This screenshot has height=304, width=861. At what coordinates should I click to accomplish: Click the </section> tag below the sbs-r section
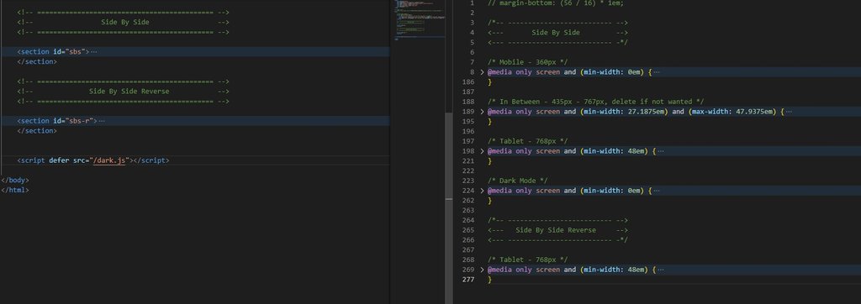(x=37, y=131)
